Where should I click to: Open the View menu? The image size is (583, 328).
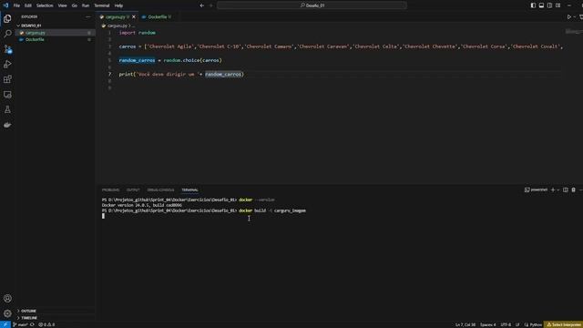62,5
